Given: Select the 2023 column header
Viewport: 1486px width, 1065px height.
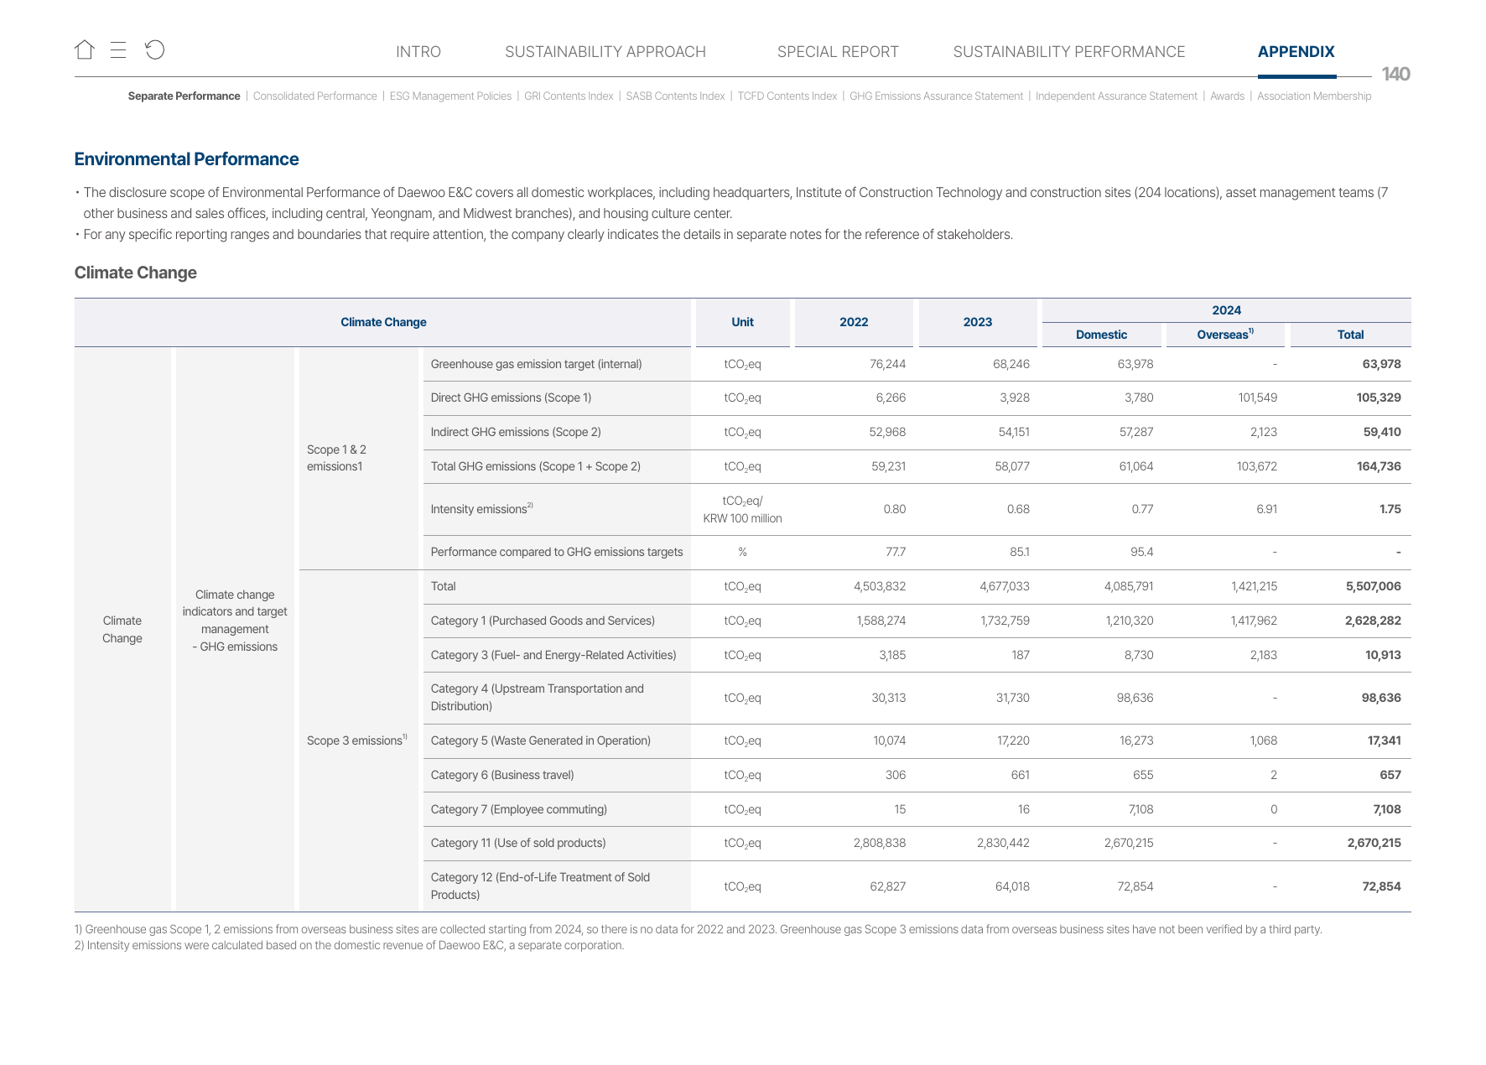Looking at the screenshot, I should [x=977, y=322].
